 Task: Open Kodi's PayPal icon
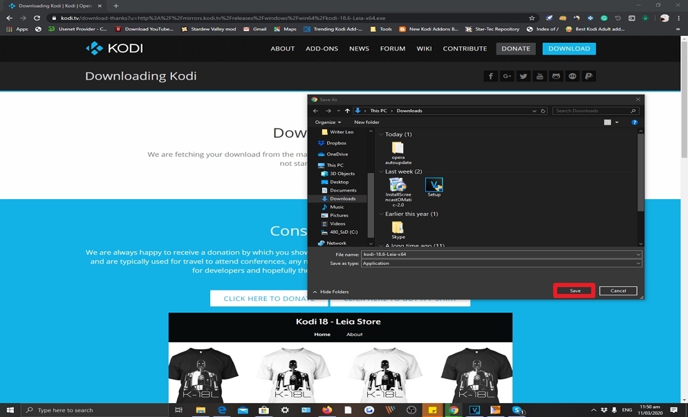coord(589,76)
